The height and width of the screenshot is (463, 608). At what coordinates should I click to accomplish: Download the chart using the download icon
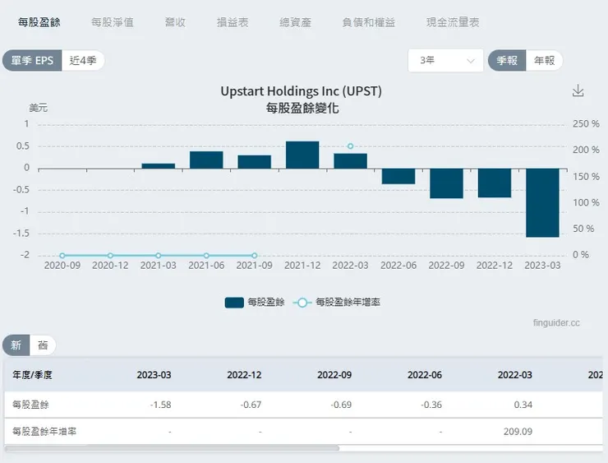578,90
